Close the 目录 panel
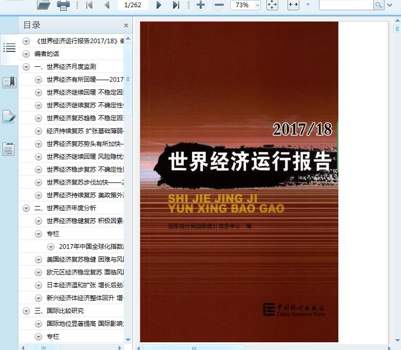Screen dimensions: 401x350 [126, 25]
